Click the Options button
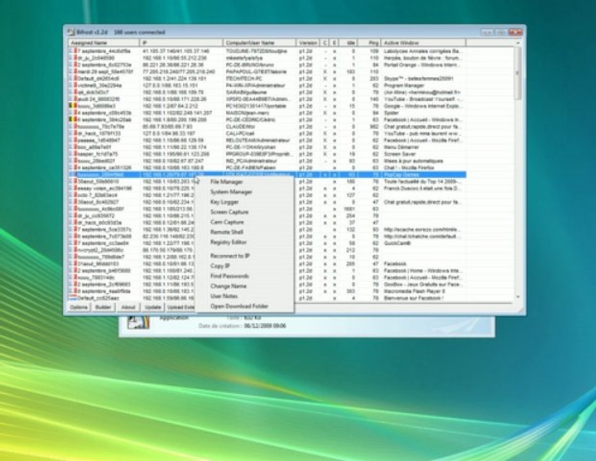 (x=79, y=307)
